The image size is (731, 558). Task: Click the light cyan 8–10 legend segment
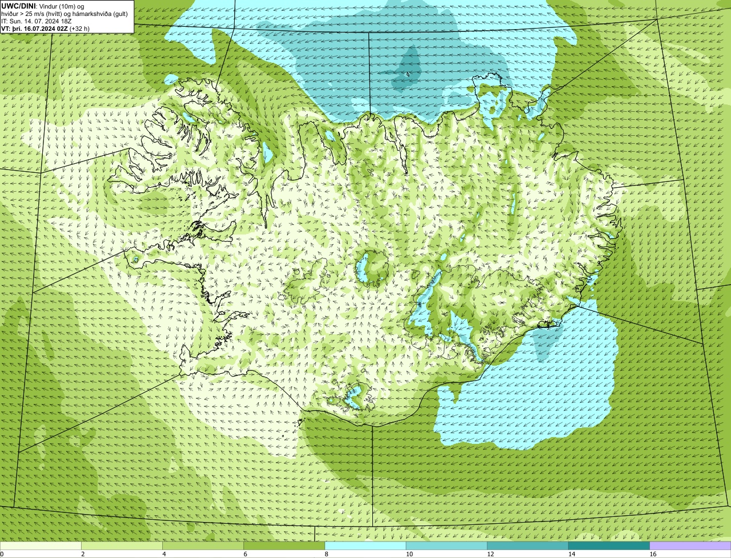[x=365, y=545]
